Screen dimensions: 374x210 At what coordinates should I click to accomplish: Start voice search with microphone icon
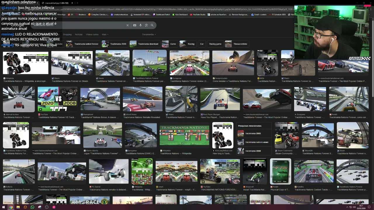coord(141,25)
